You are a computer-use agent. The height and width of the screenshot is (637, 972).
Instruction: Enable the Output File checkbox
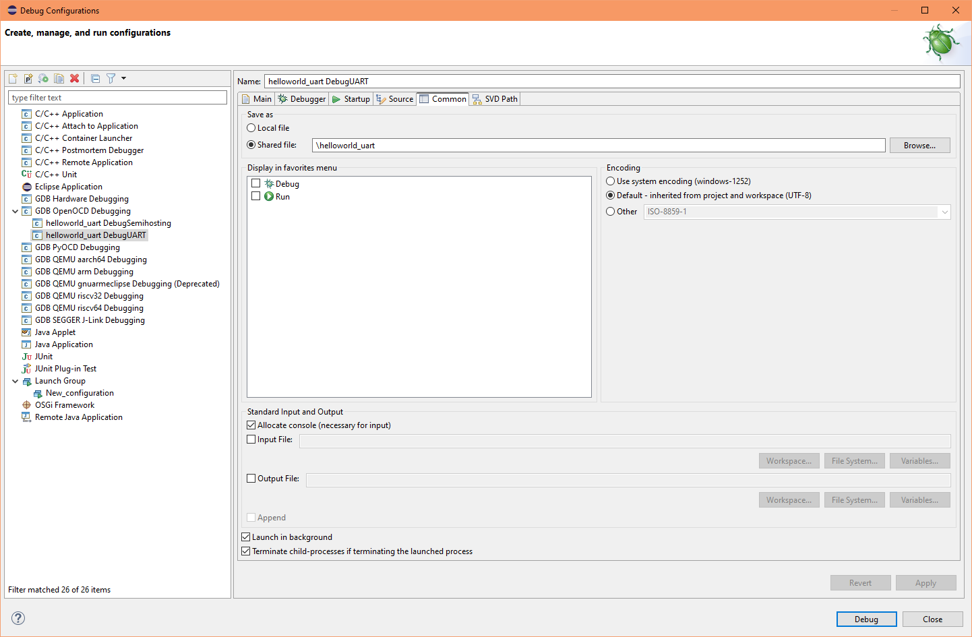tap(251, 479)
